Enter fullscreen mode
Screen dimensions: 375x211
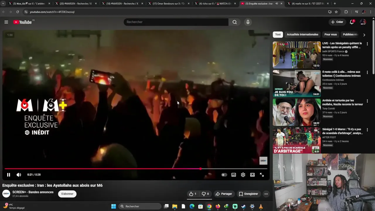(262, 175)
